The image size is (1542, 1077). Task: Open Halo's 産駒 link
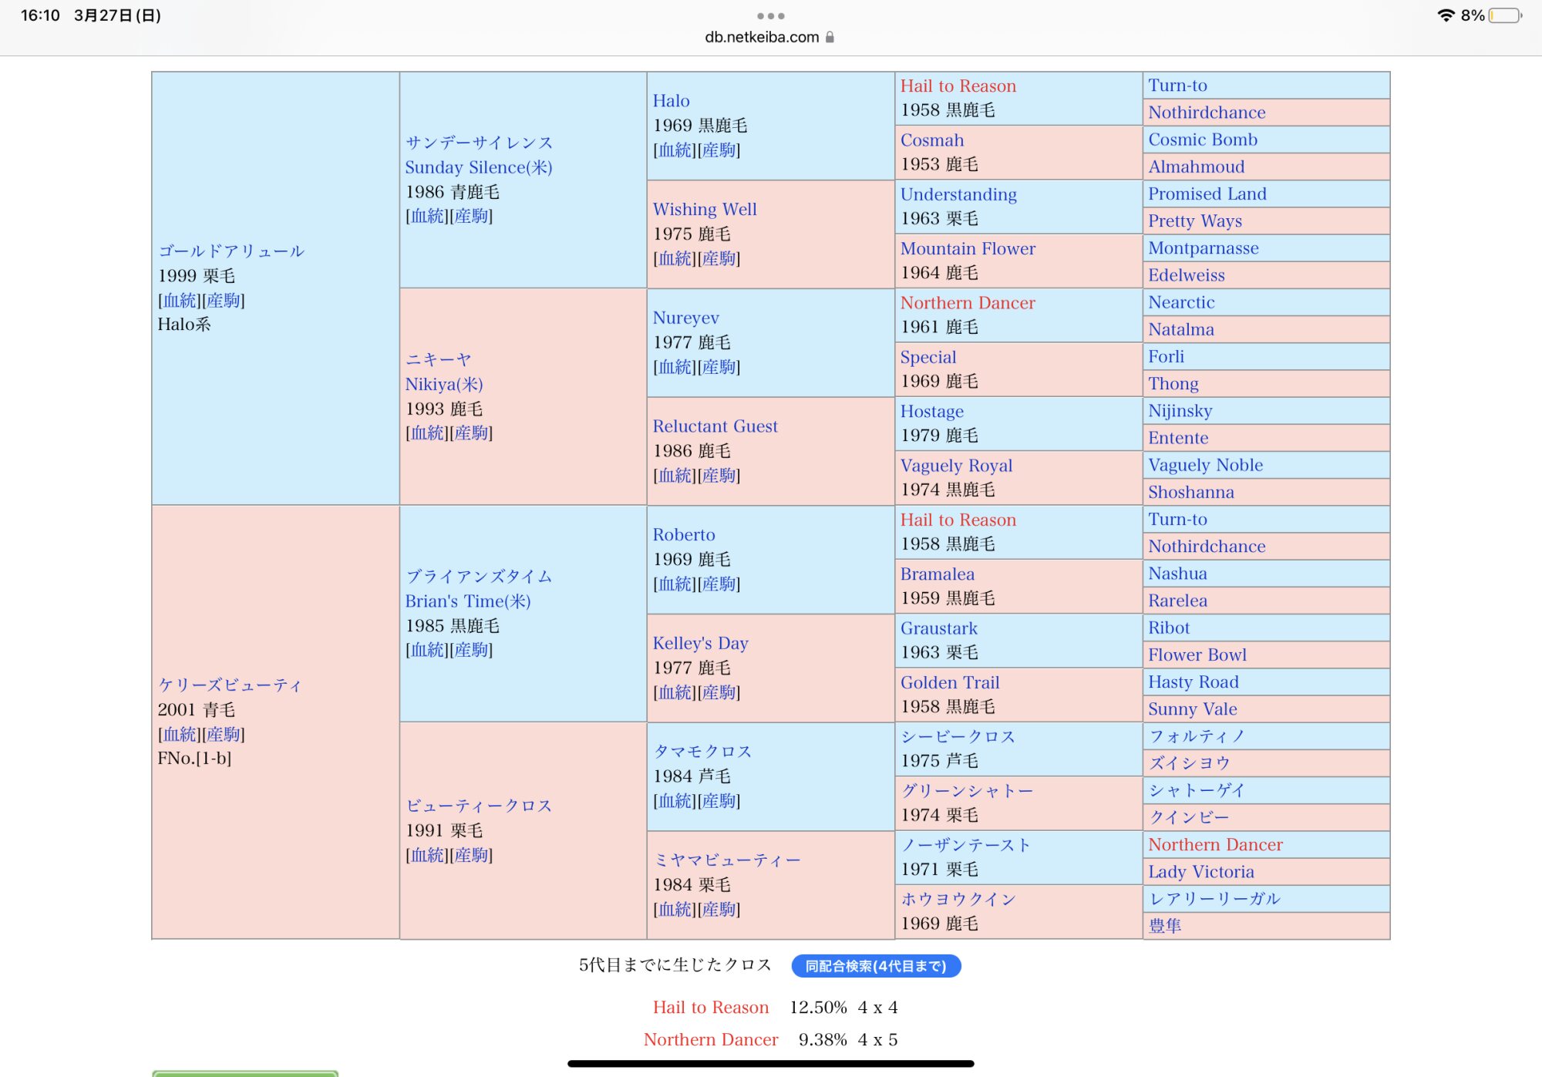click(719, 150)
